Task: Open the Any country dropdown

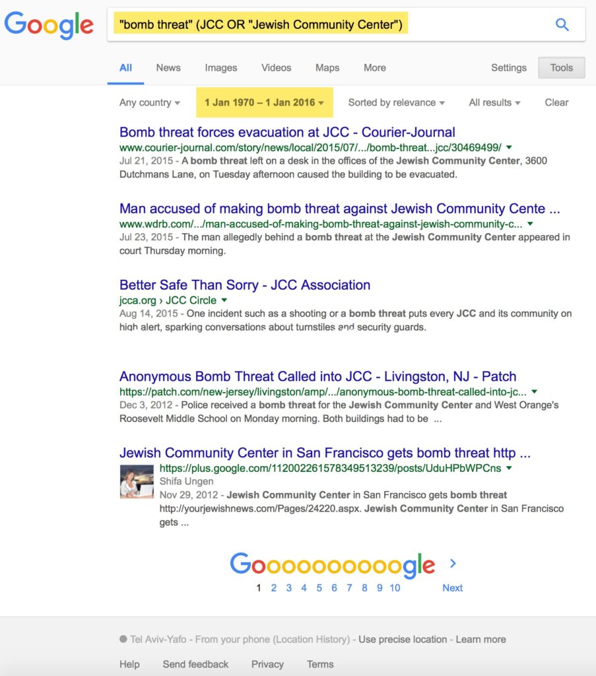Action: tap(150, 102)
